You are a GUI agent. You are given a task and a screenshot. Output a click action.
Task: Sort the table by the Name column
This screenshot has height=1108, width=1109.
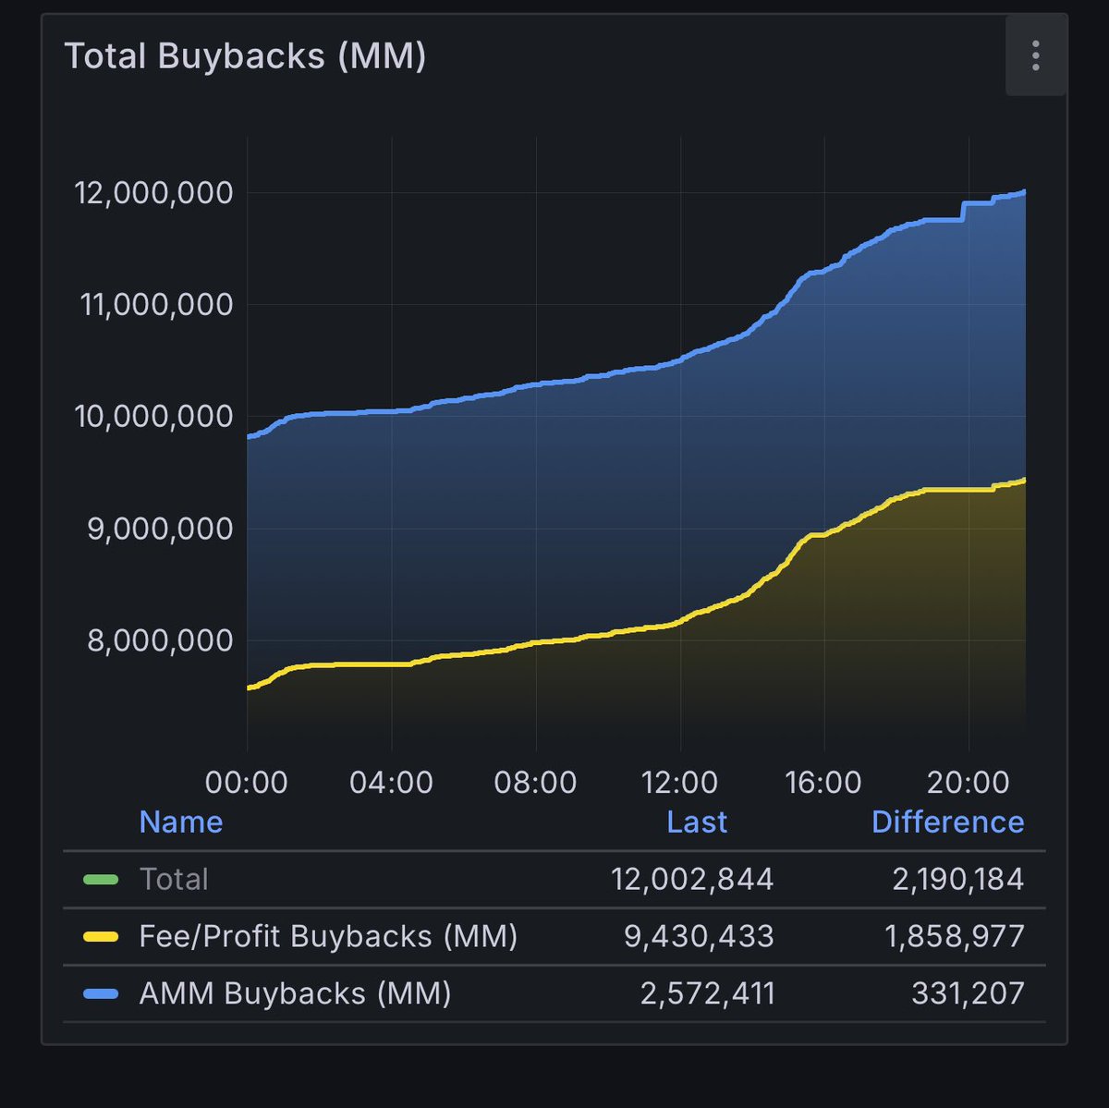click(x=180, y=822)
